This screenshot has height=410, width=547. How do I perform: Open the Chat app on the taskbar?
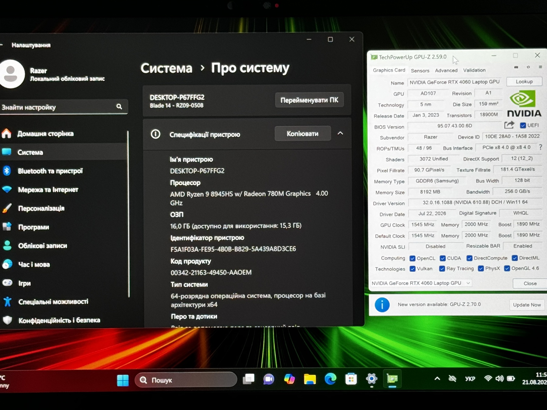coord(269,379)
